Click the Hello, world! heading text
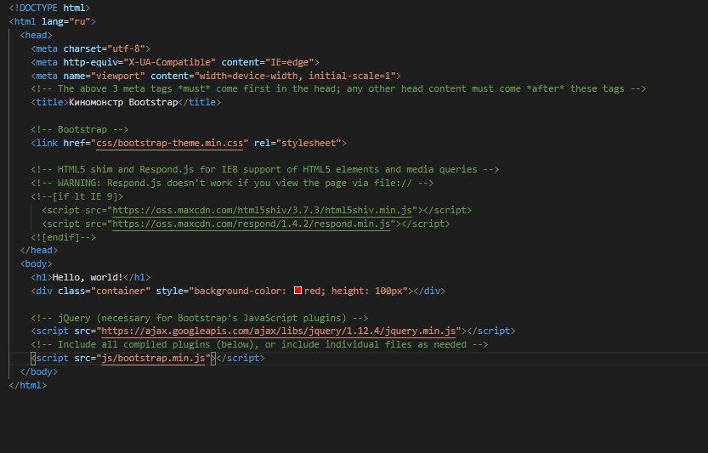 pos(88,277)
